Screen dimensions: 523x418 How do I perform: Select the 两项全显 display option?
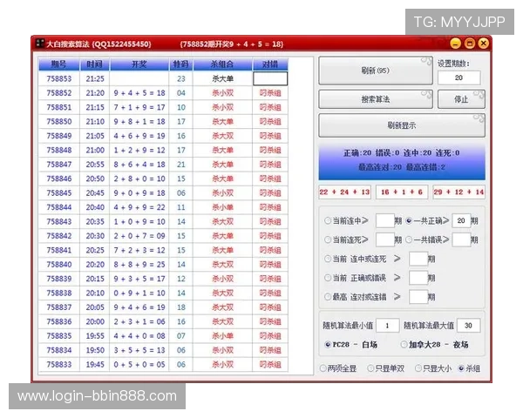323,368
